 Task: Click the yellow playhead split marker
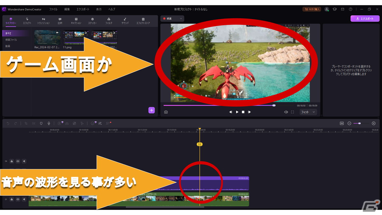coord(200,144)
